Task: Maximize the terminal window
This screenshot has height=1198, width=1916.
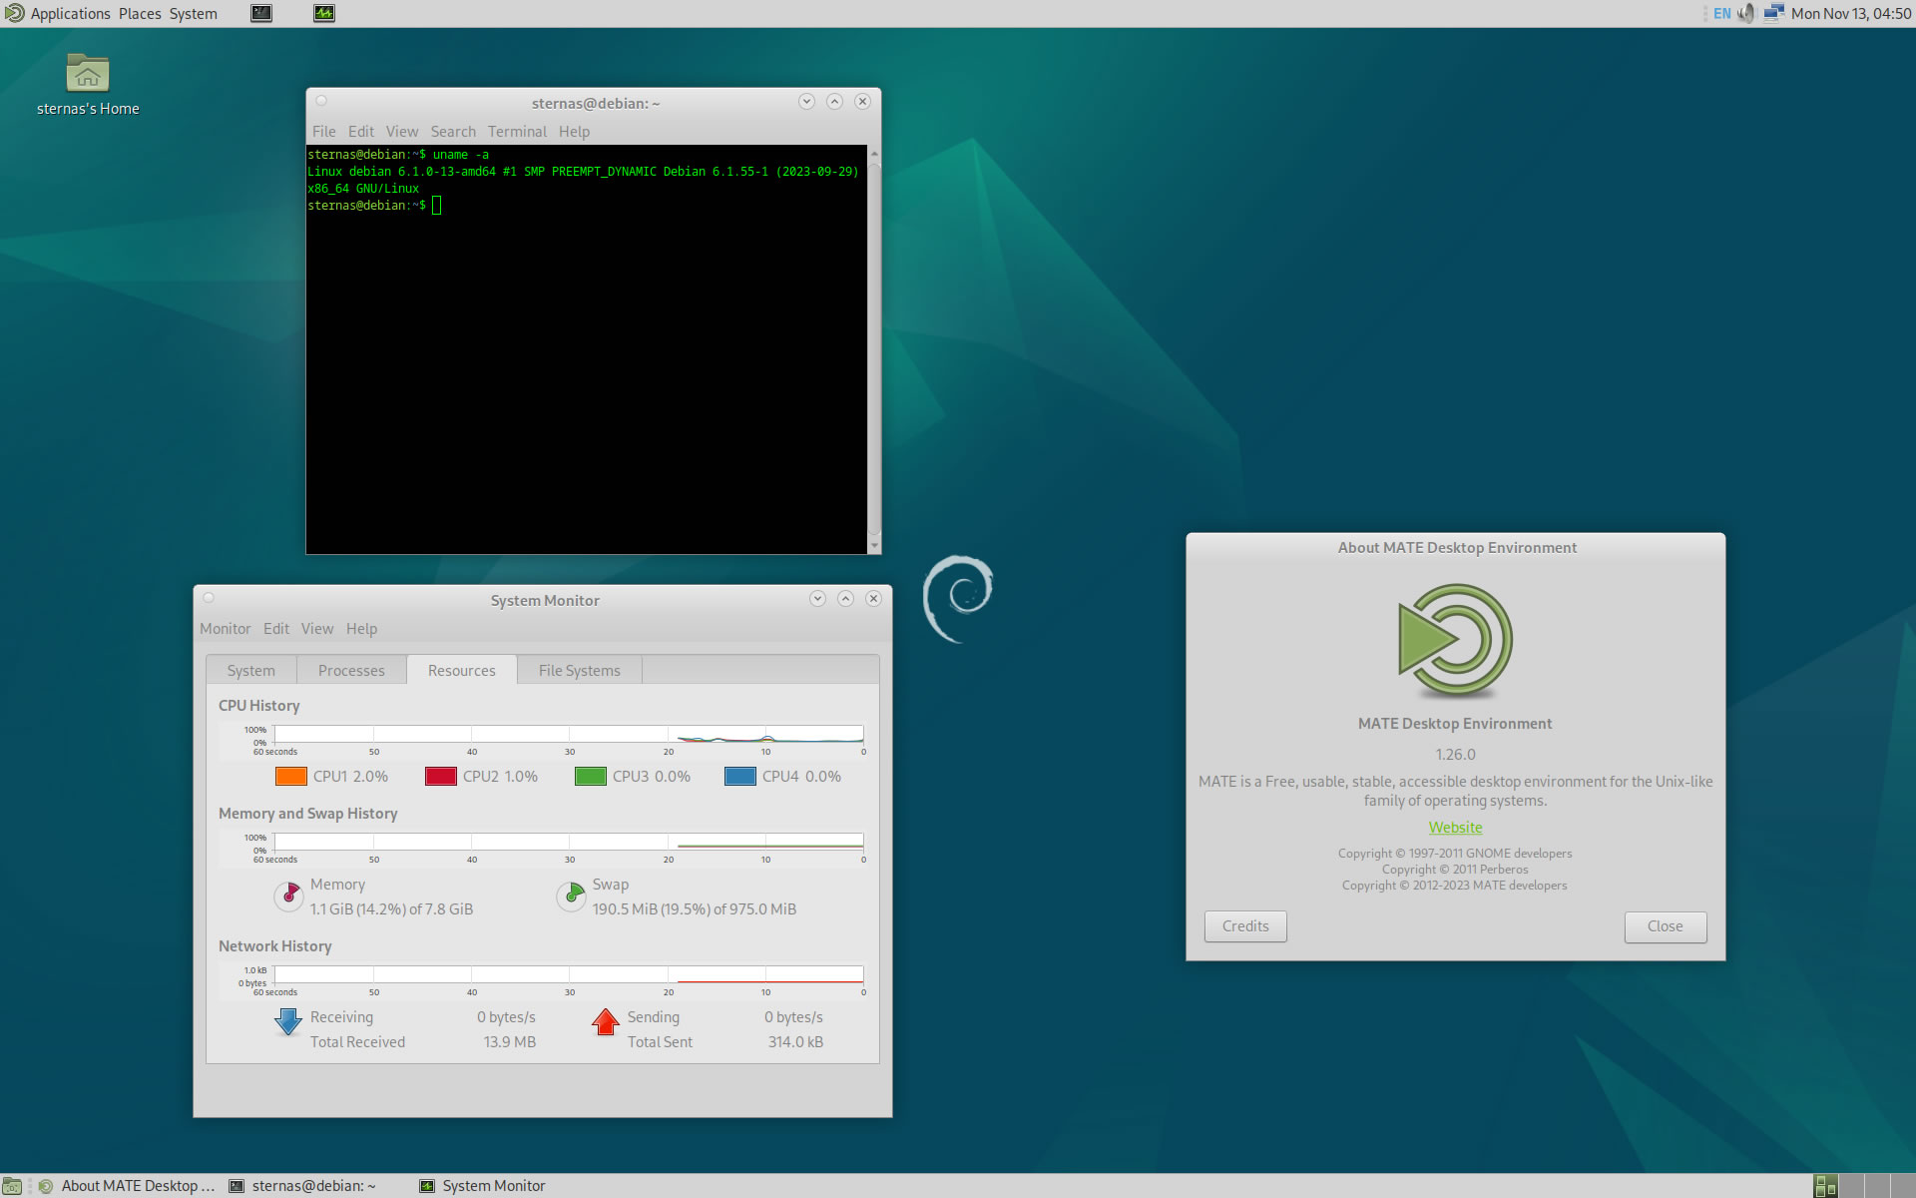Action: tap(834, 102)
